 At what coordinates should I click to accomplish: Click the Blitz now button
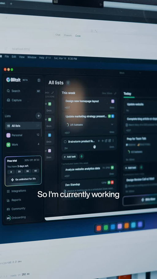tap(141, 200)
